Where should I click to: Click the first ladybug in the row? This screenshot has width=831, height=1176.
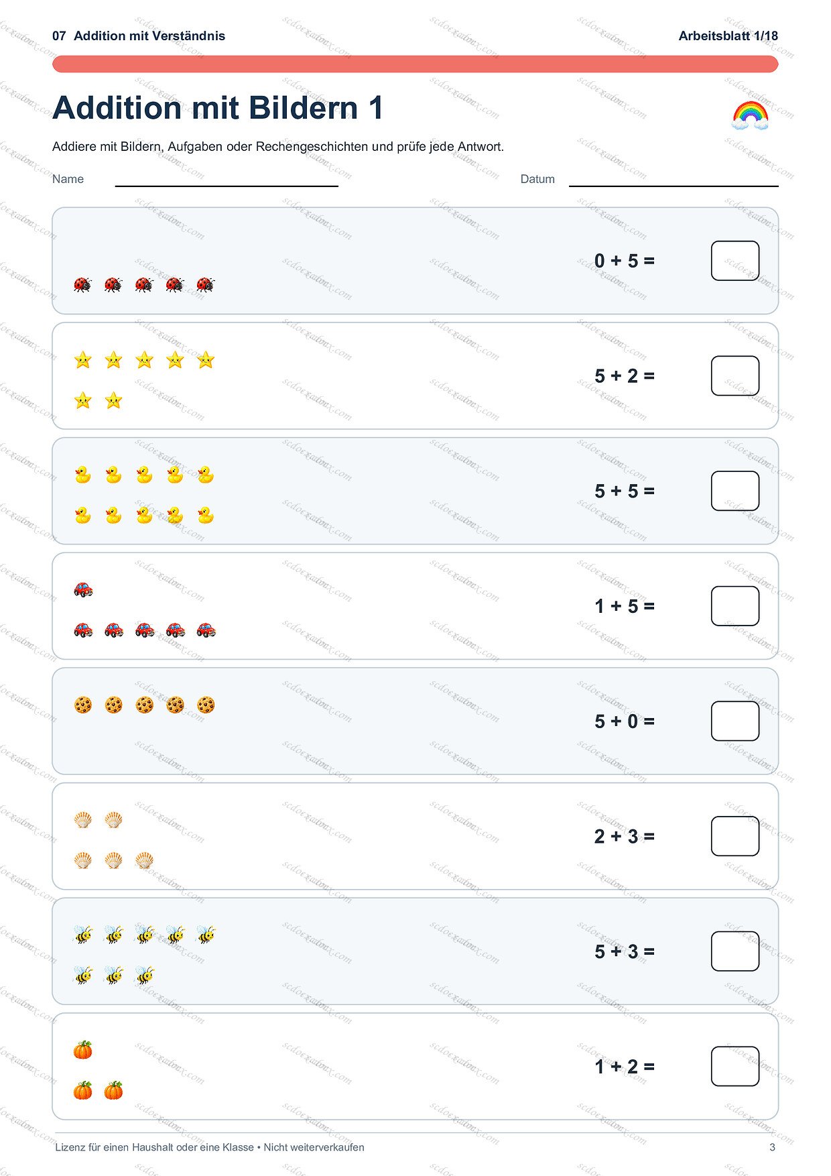[82, 285]
